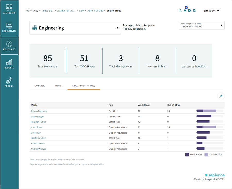Click Nicole Sanchez's Work Hours value 10
This screenshot has height=189, width=232.
coord(139,138)
